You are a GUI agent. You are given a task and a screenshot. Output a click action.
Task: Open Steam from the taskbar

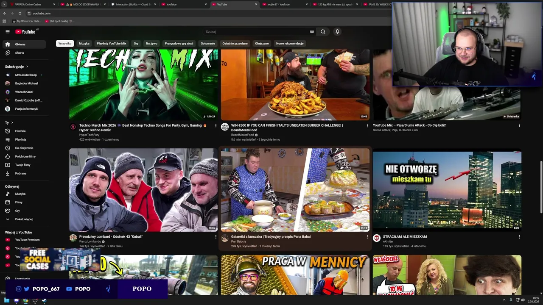pos(44,300)
